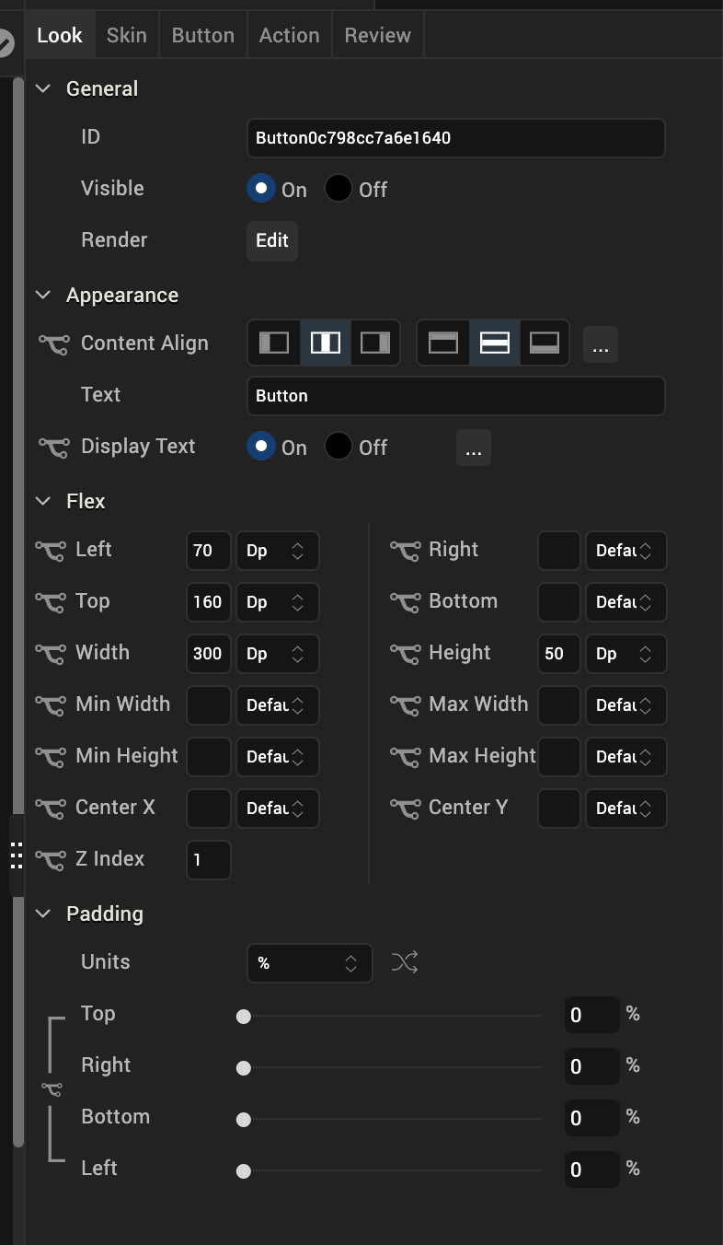Screen dimensions: 723x1245
Task: Click the Content Align more options button
Action: pyautogui.click(x=601, y=345)
